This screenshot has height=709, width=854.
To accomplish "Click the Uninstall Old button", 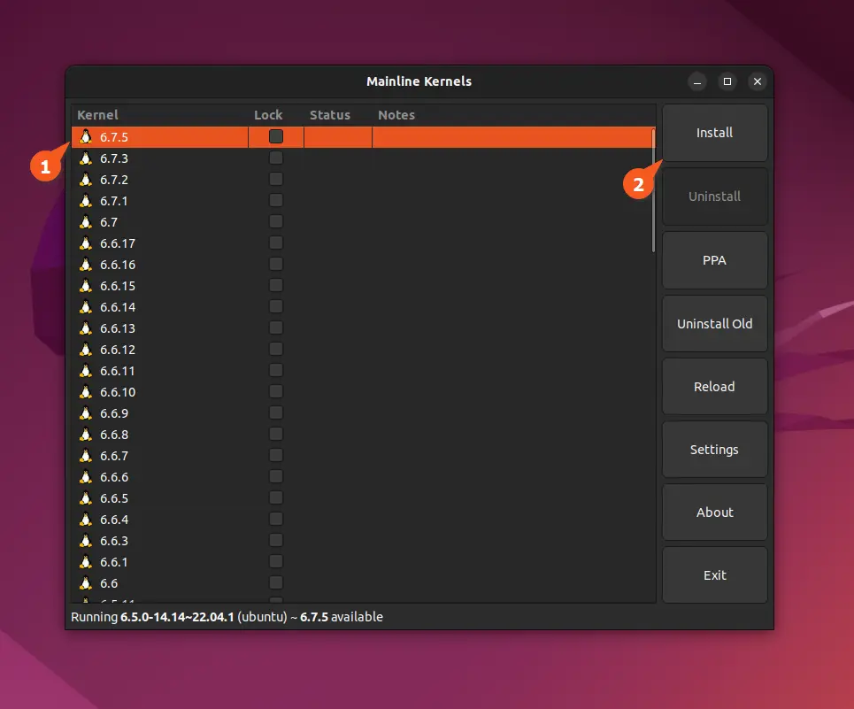I will (714, 324).
